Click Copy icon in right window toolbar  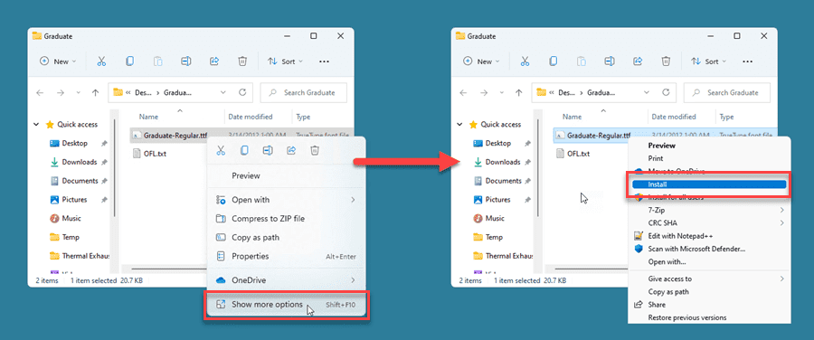click(554, 61)
